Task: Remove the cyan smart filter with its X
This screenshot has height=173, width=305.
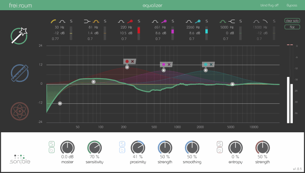Action: pyautogui.click(x=211, y=64)
